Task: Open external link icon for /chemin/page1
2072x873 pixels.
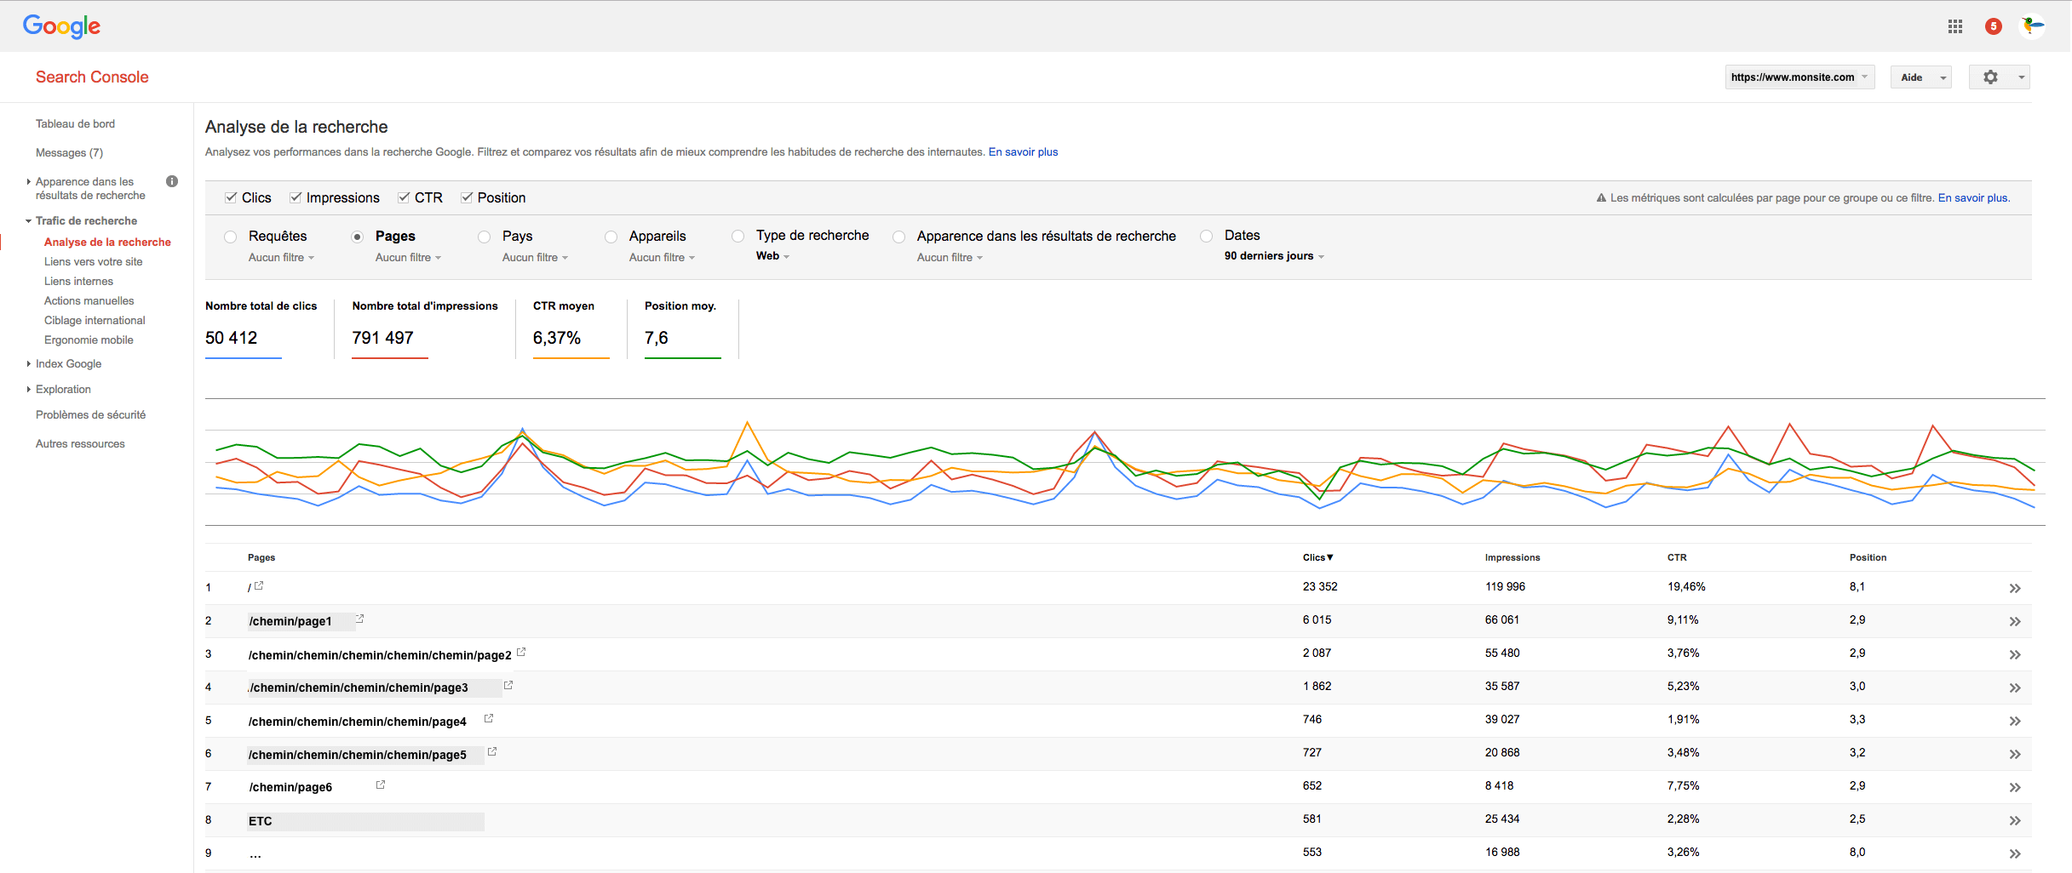Action: (x=360, y=619)
